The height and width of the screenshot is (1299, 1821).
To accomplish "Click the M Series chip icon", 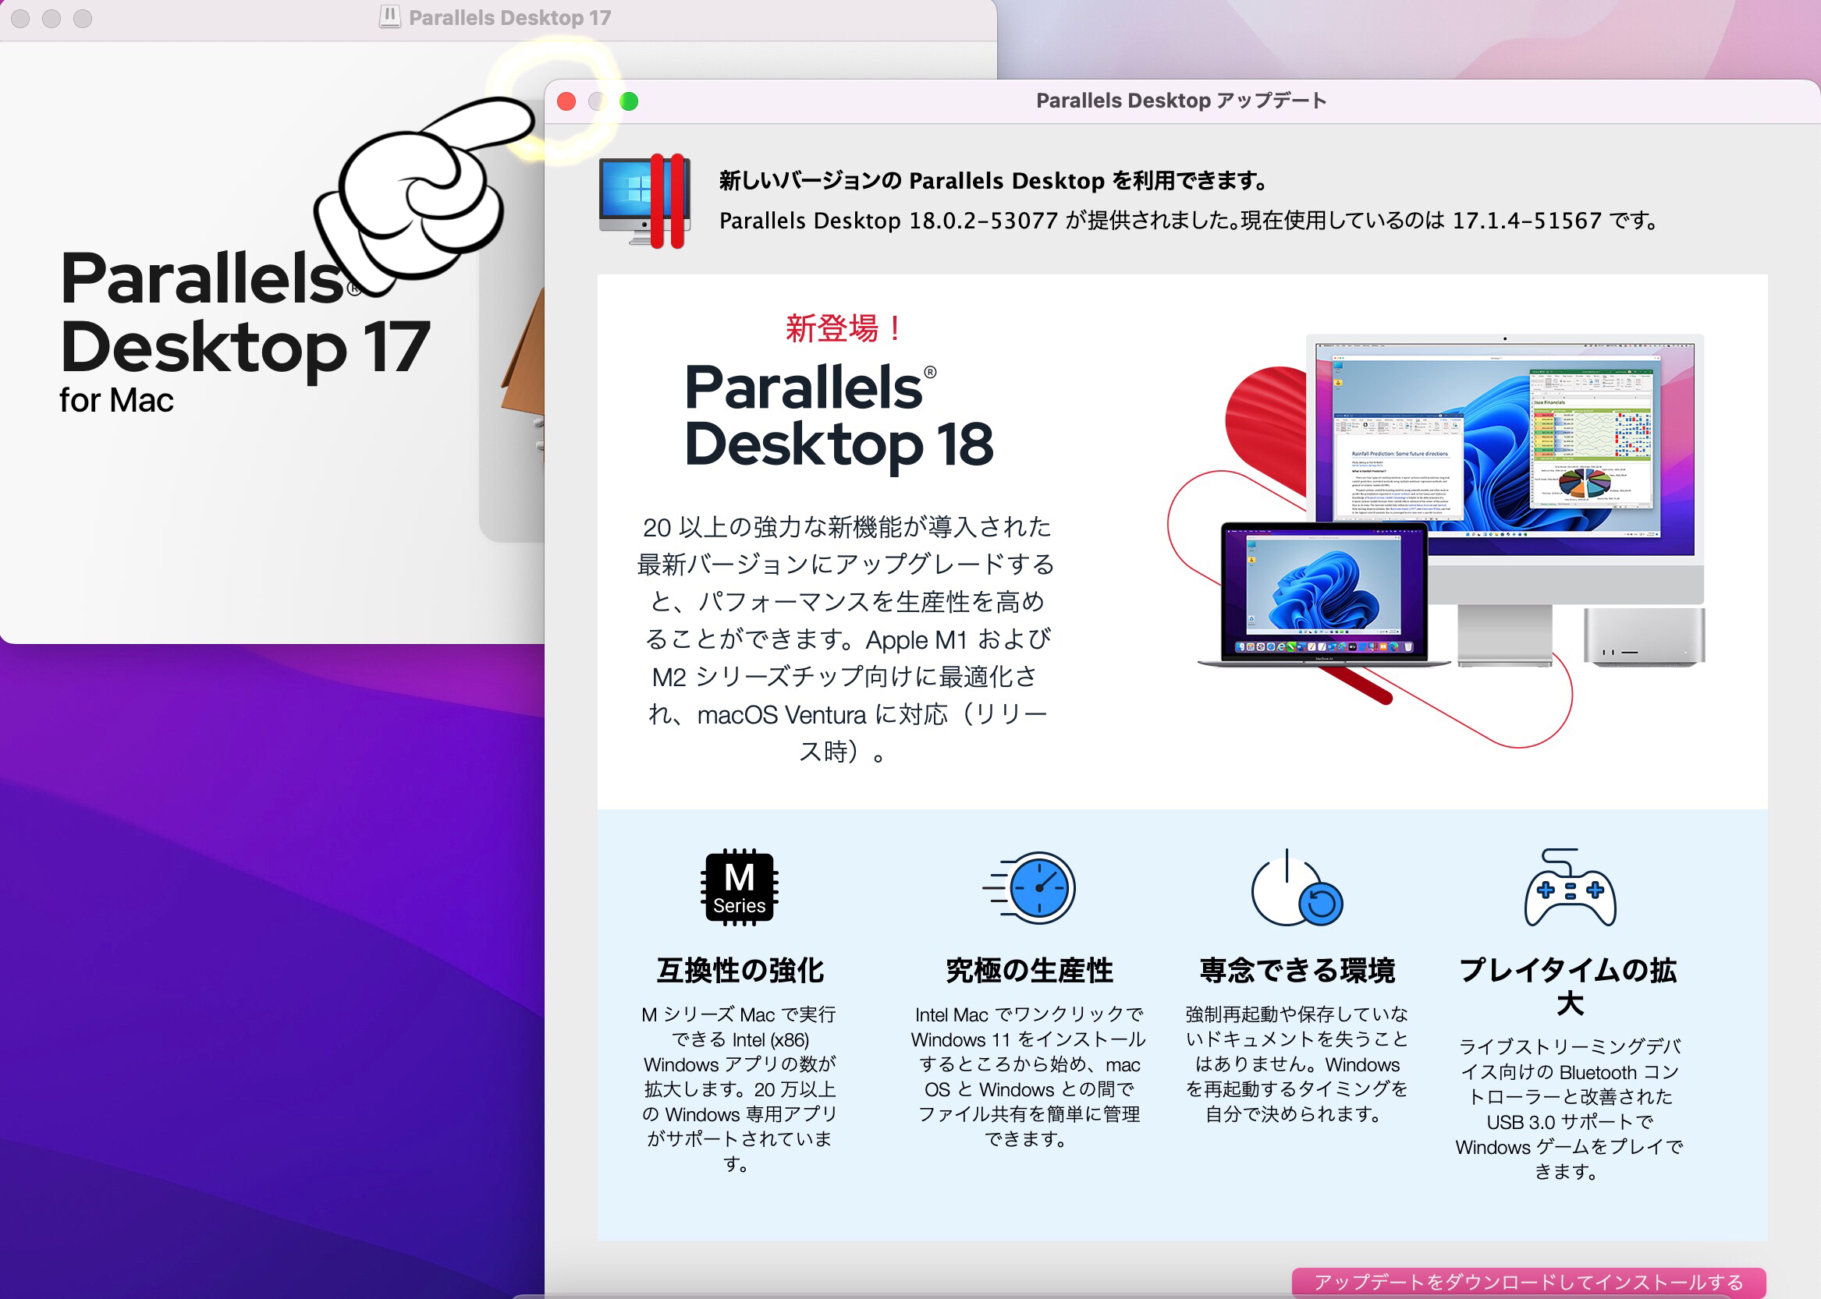I will (x=740, y=887).
